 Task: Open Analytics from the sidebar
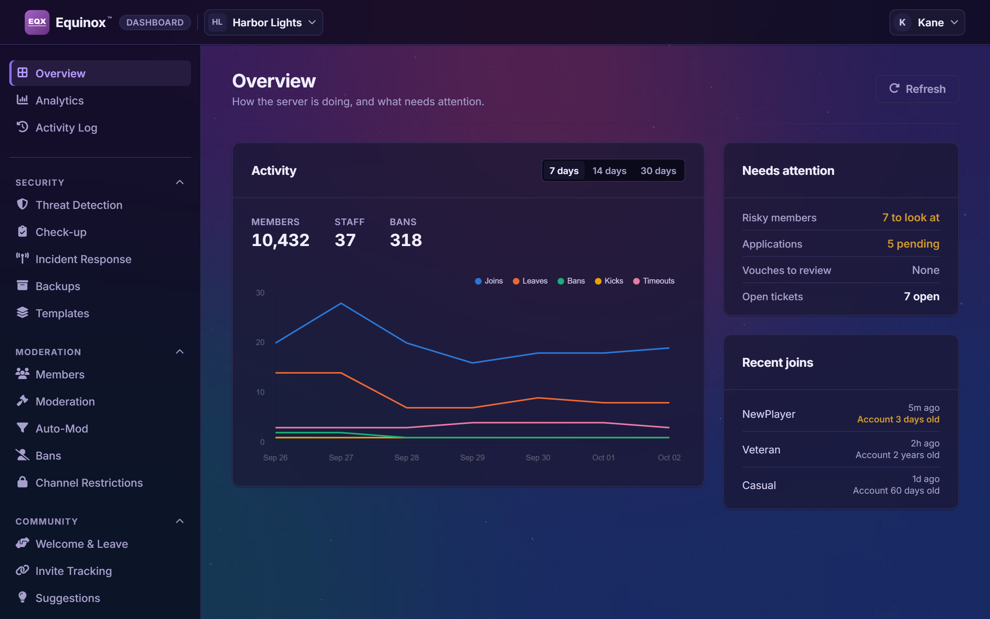pos(100,100)
